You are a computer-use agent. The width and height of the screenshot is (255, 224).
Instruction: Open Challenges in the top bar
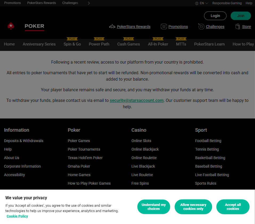(70, 3)
